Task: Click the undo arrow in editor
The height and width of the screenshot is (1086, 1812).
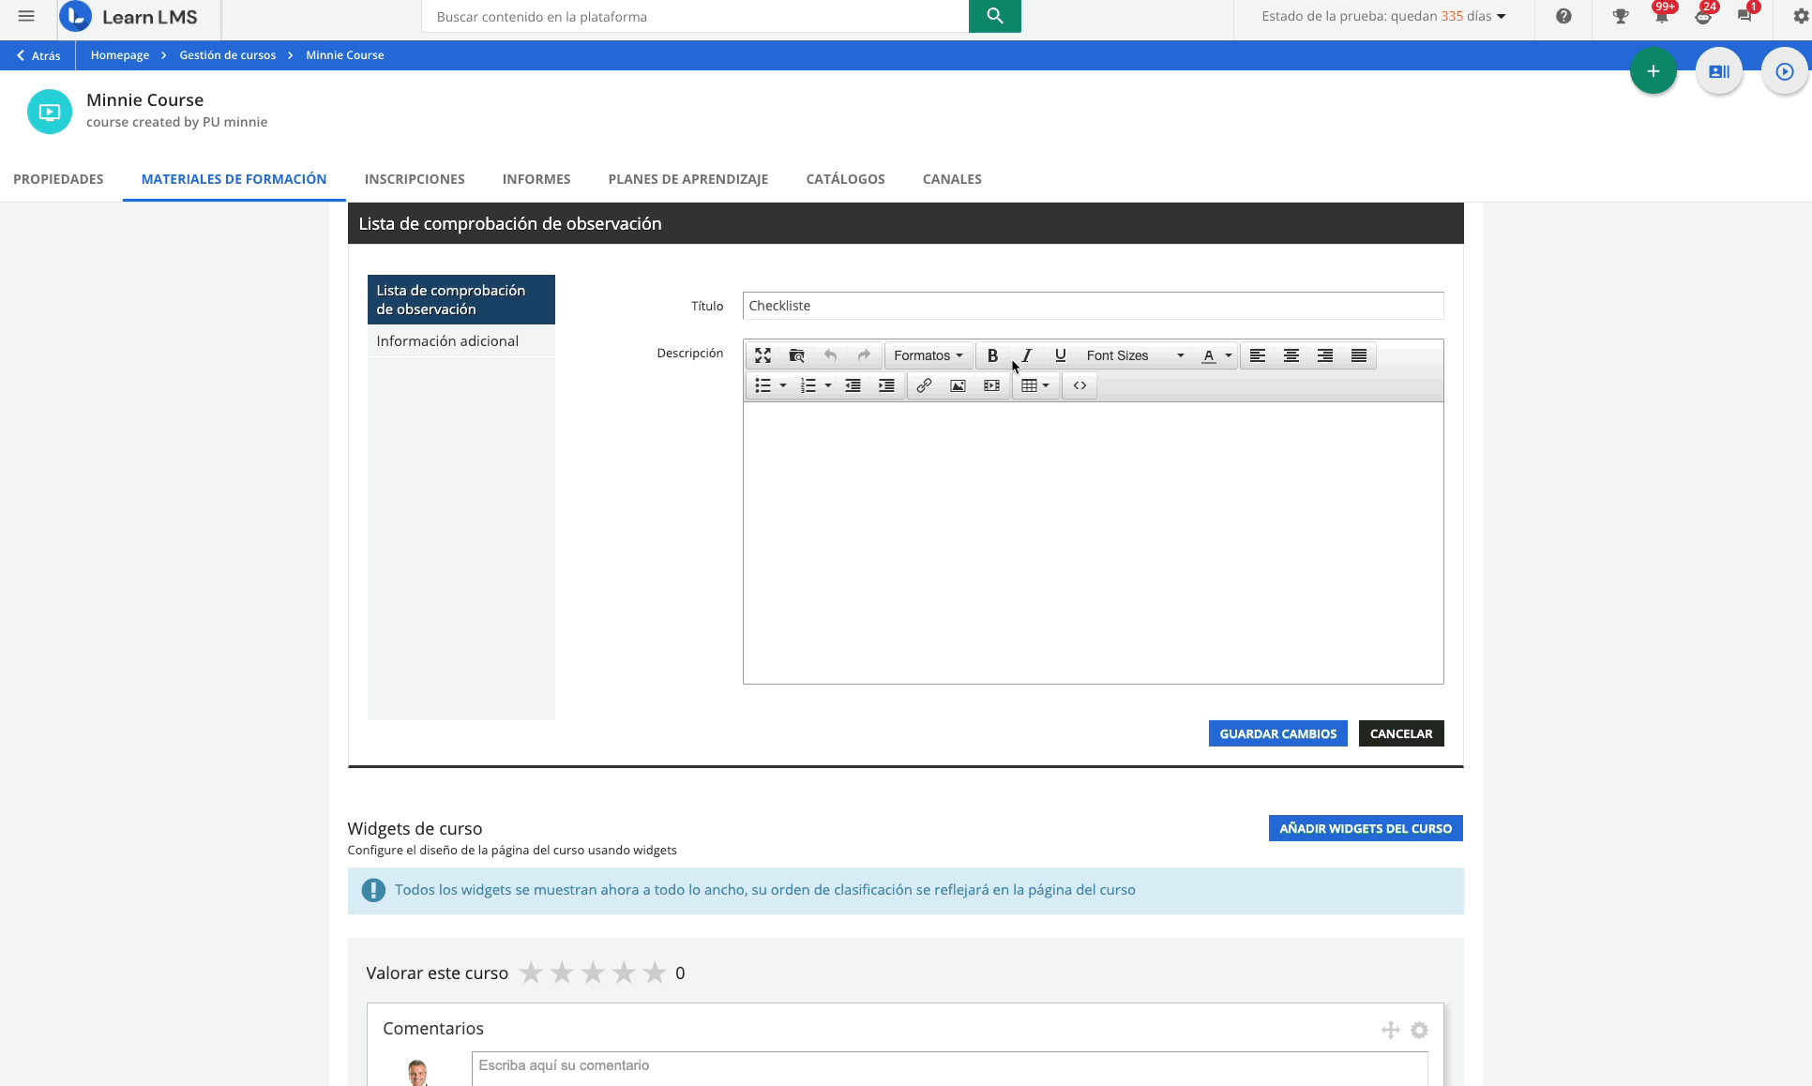Action: click(x=830, y=355)
